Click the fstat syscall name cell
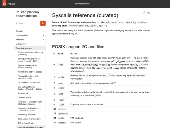 pos(61,100)
